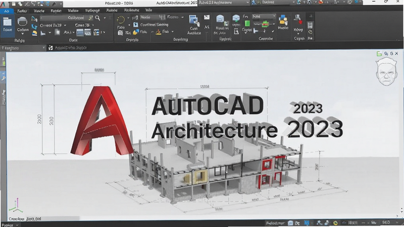The image size is (404, 227).
Task: Open the Vancle ribbon tab
Action: point(39,11)
